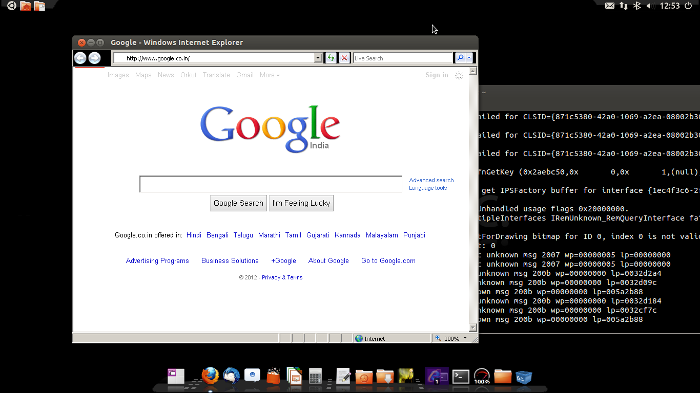Click the Sign in link
The width and height of the screenshot is (700, 393).
coord(437,75)
